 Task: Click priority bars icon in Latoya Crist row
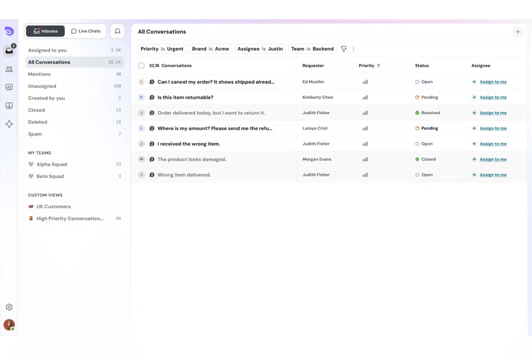365,128
